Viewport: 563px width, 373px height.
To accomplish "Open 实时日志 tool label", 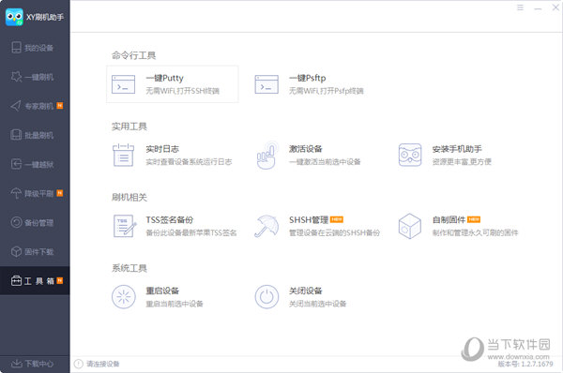I will pyautogui.click(x=162, y=149).
